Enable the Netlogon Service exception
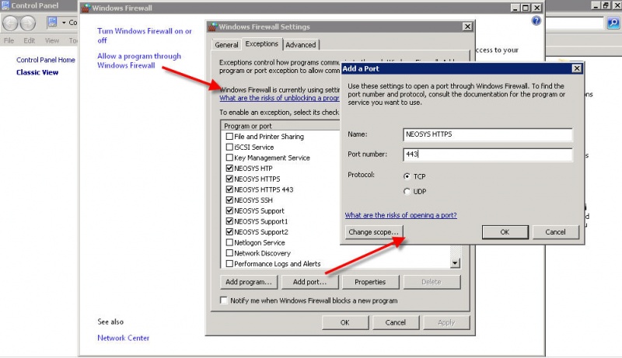This screenshot has height=358, width=622. [x=229, y=242]
